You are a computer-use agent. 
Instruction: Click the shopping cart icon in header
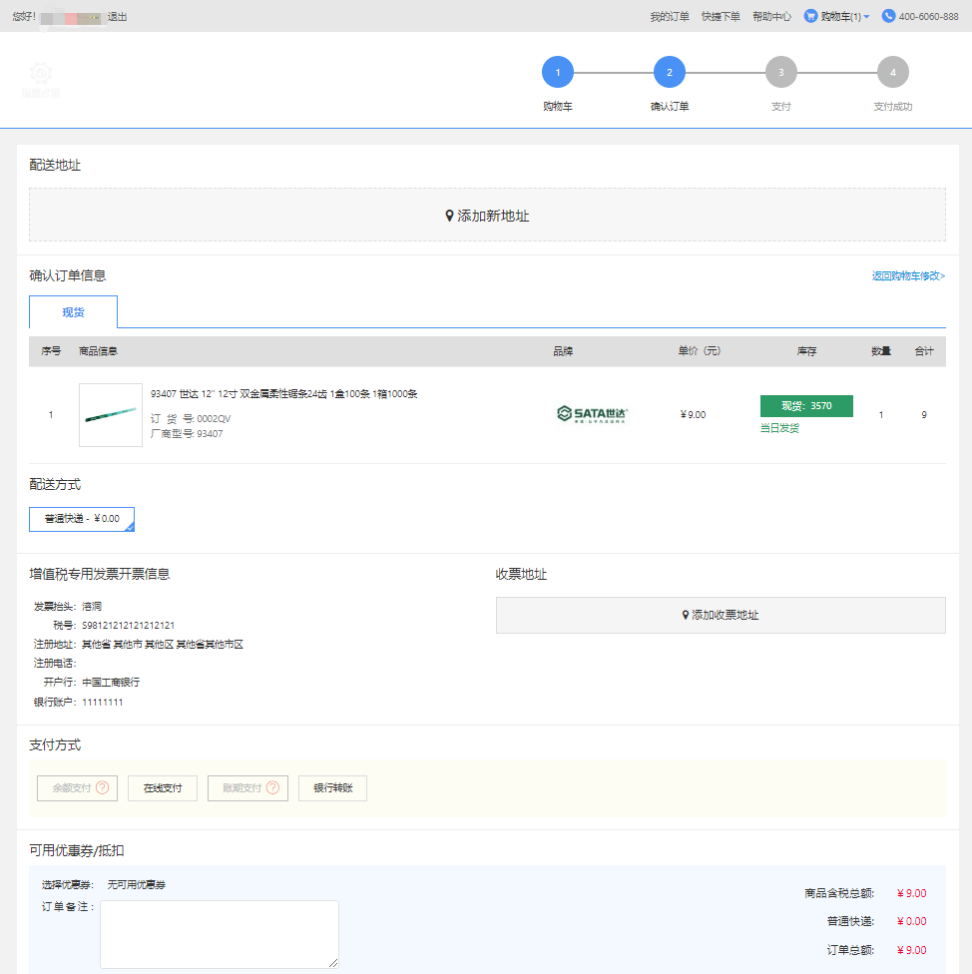810,17
